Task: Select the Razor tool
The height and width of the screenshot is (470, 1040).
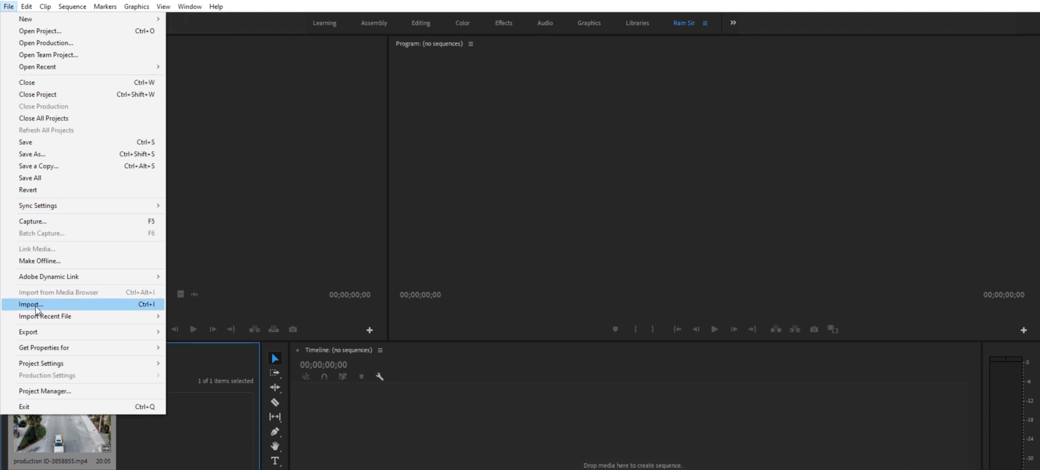Action: click(275, 402)
